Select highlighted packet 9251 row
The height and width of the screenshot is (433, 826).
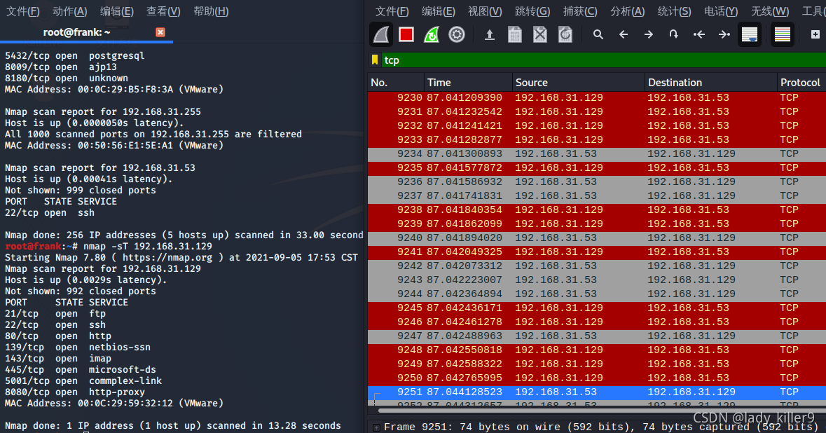pos(597,392)
